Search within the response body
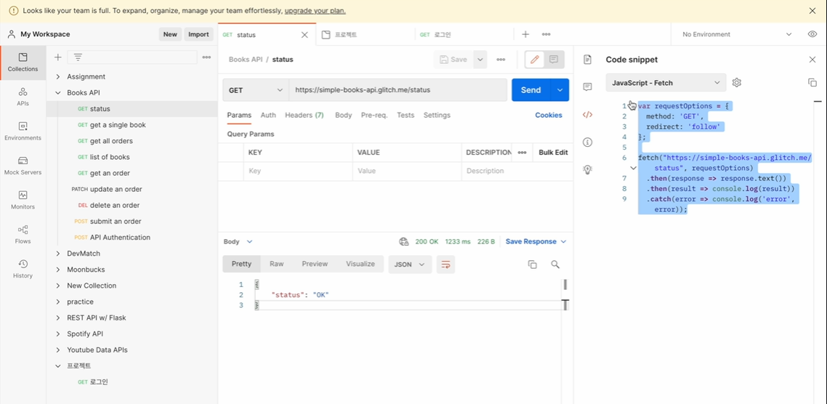827x404 pixels. coord(555,264)
